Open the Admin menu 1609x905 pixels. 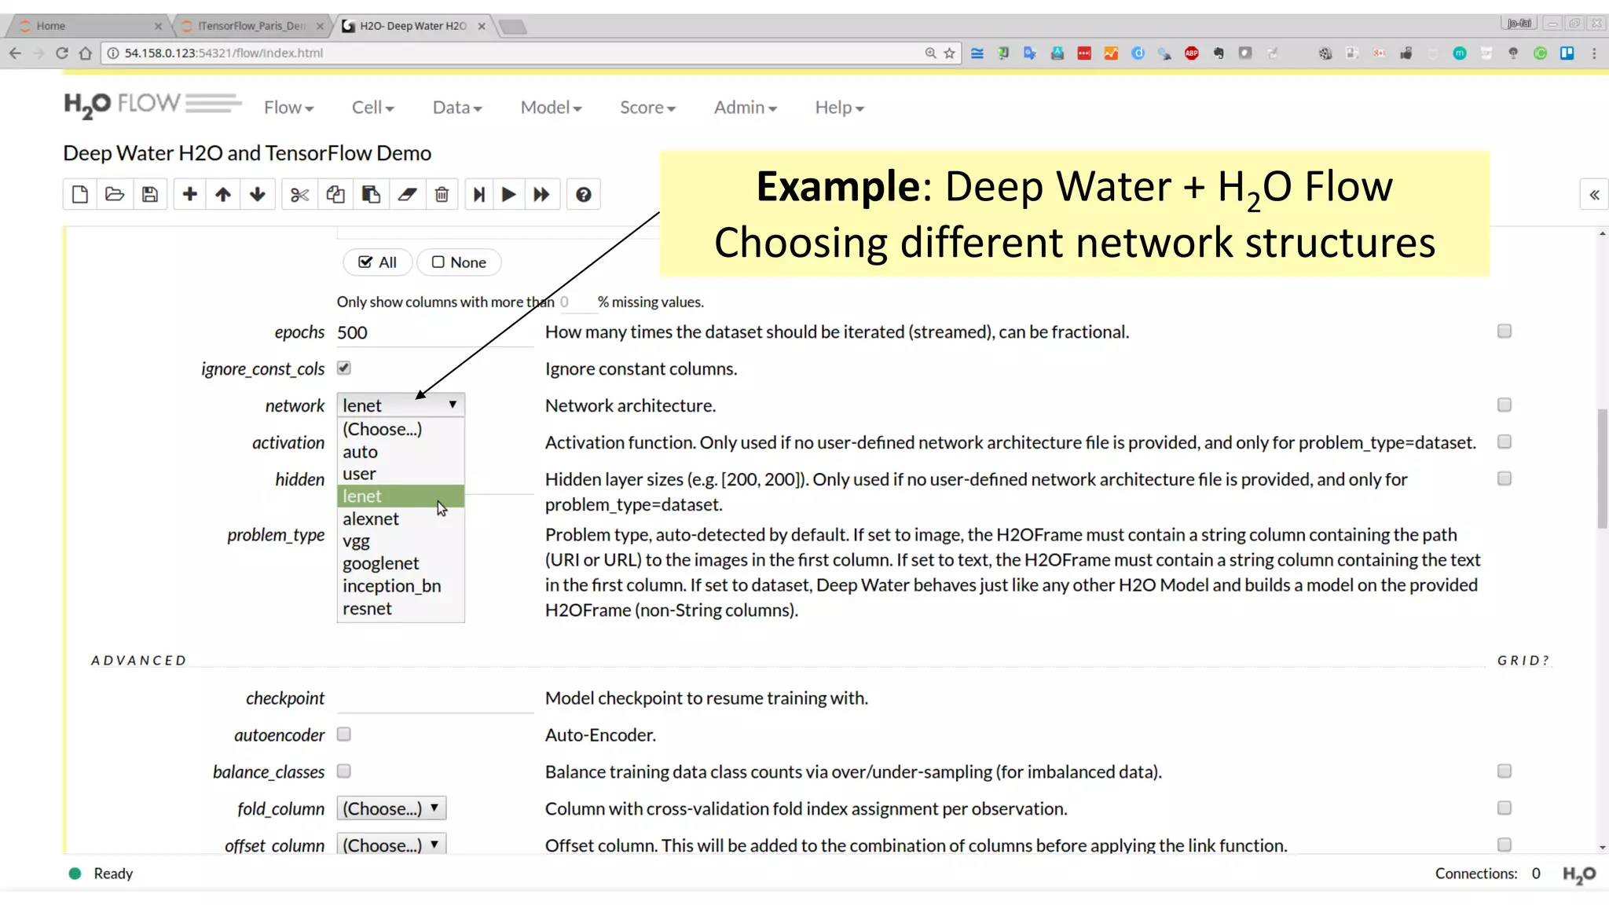tap(745, 107)
